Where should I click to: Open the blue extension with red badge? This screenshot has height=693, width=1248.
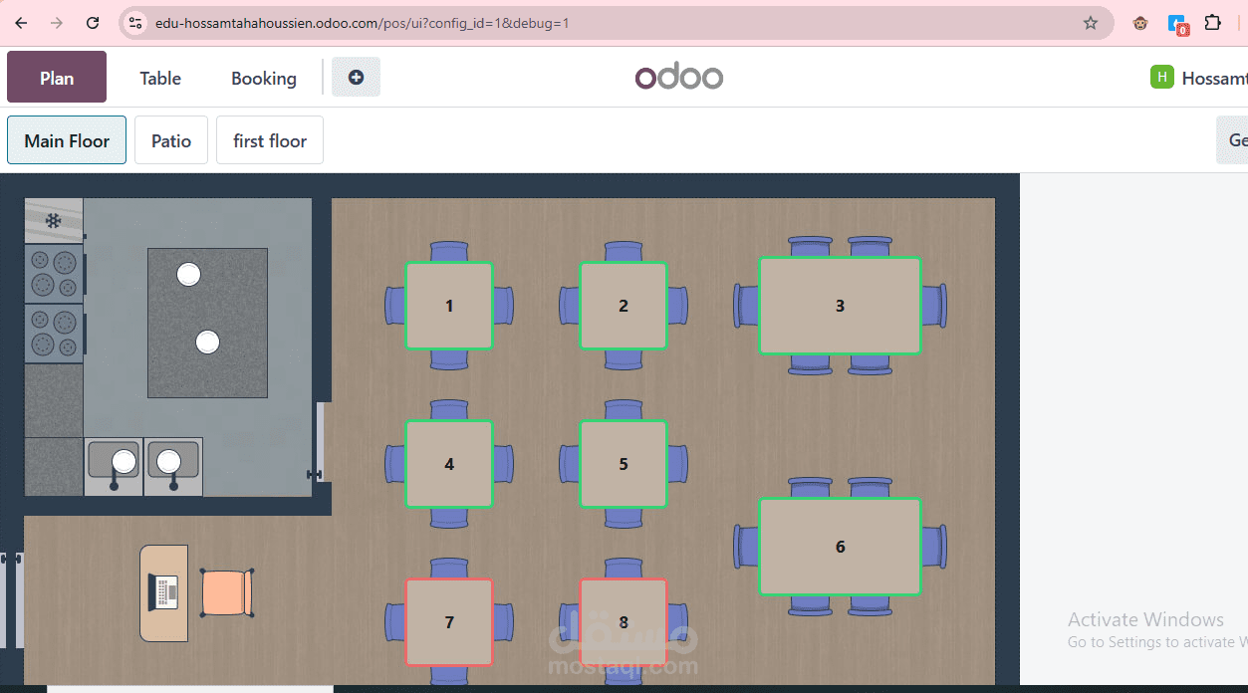click(x=1177, y=23)
